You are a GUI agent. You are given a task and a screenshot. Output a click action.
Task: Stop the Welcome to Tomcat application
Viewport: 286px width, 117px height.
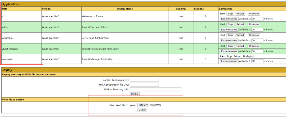(x=230, y=14)
